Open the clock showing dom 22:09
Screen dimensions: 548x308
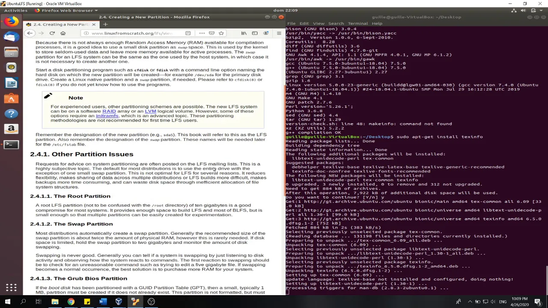(x=285, y=10)
